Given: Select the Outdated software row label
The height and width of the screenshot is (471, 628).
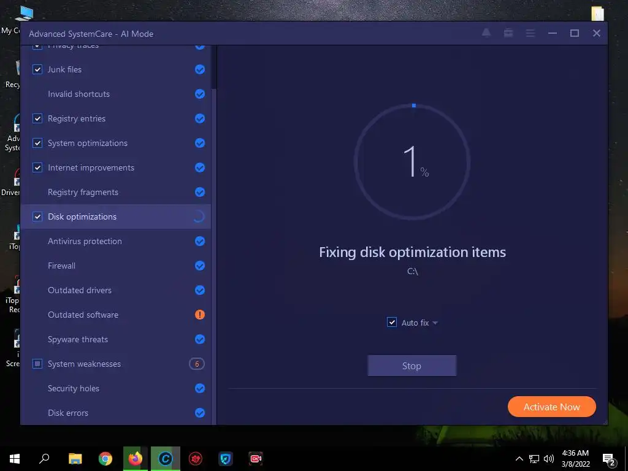Looking at the screenshot, I should (83, 315).
